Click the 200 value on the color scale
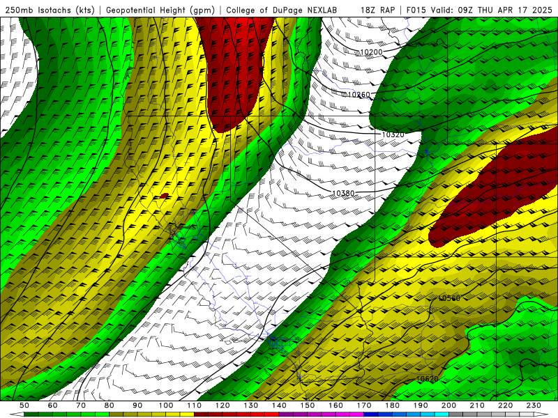Viewport: 558px width, 418px height. (x=449, y=405)
